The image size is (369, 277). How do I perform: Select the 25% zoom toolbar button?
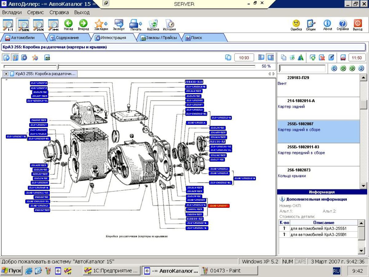tap(38, 25)
